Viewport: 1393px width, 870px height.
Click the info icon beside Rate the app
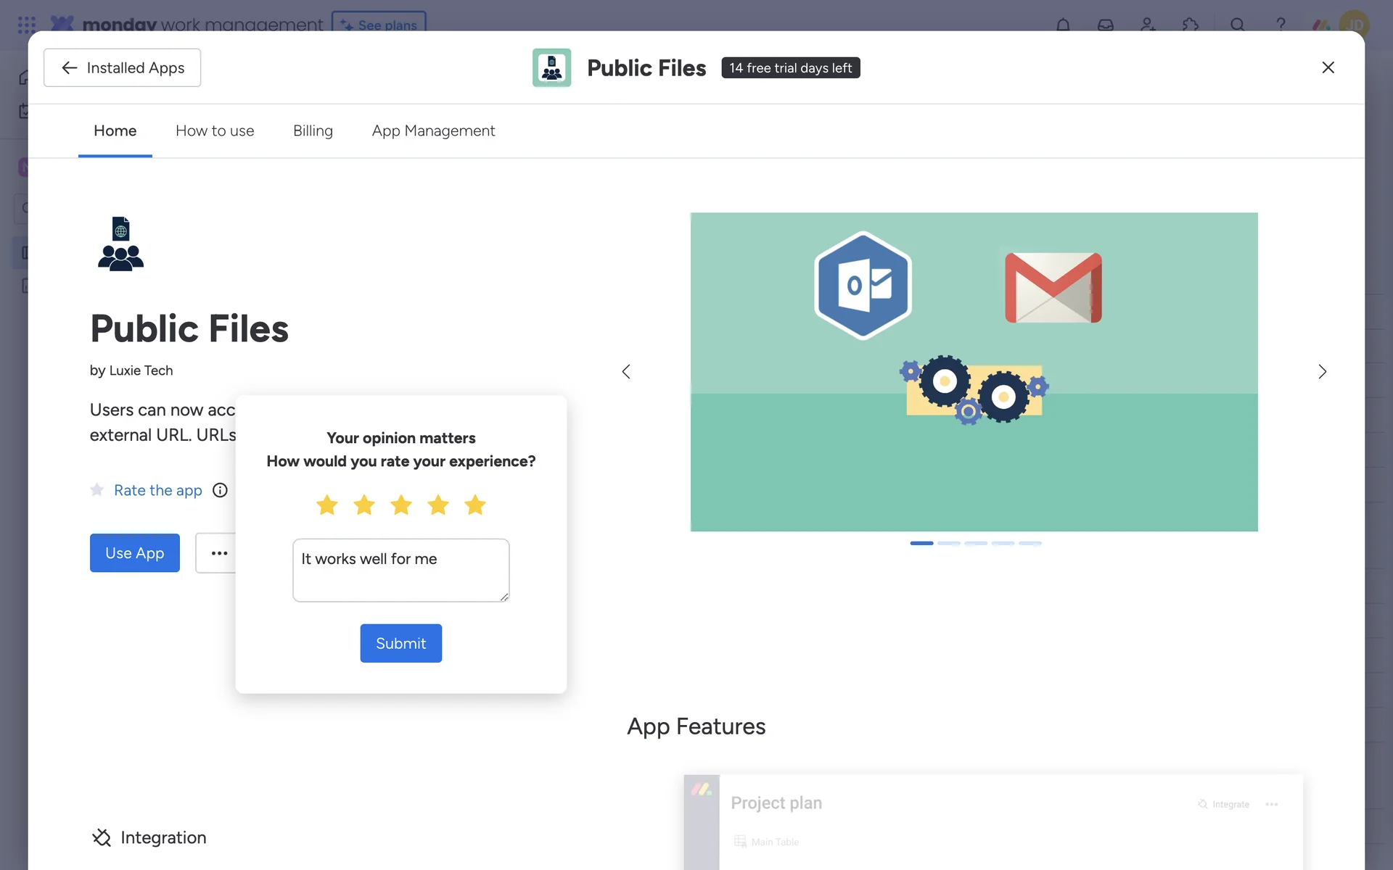220,490
